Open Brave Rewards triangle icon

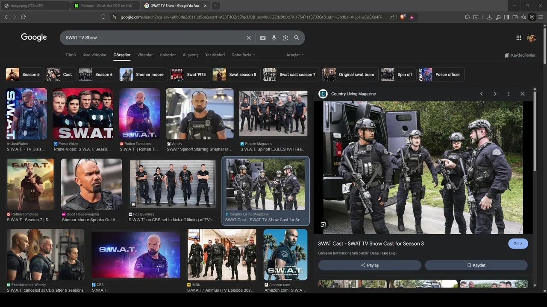click(412, 17)
